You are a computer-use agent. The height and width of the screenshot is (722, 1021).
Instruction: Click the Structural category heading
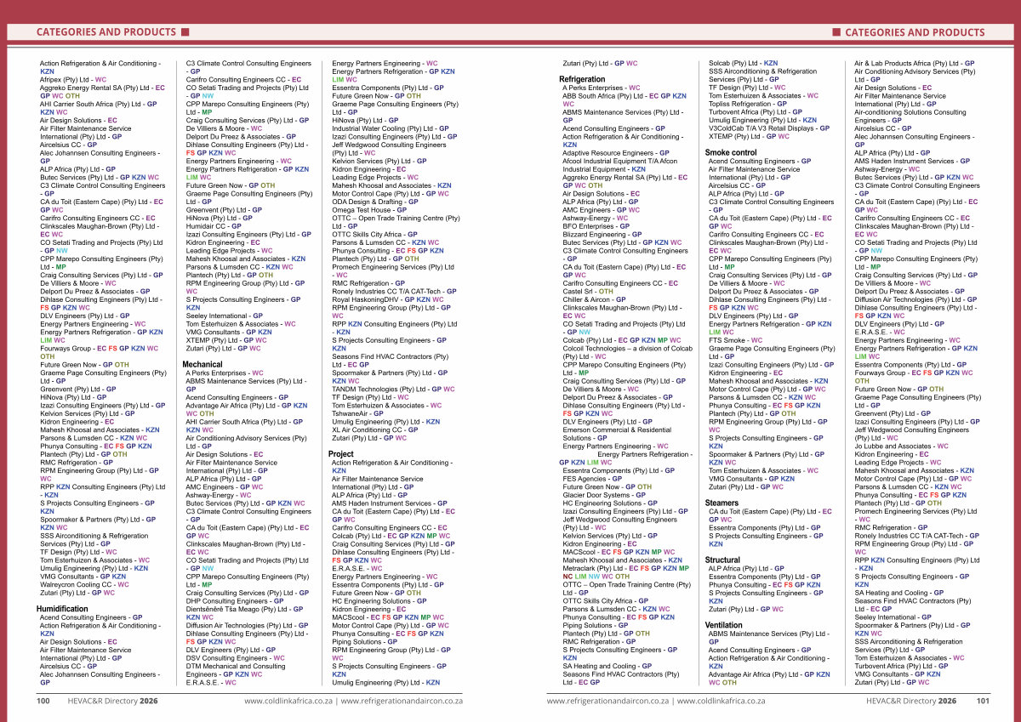723,560
